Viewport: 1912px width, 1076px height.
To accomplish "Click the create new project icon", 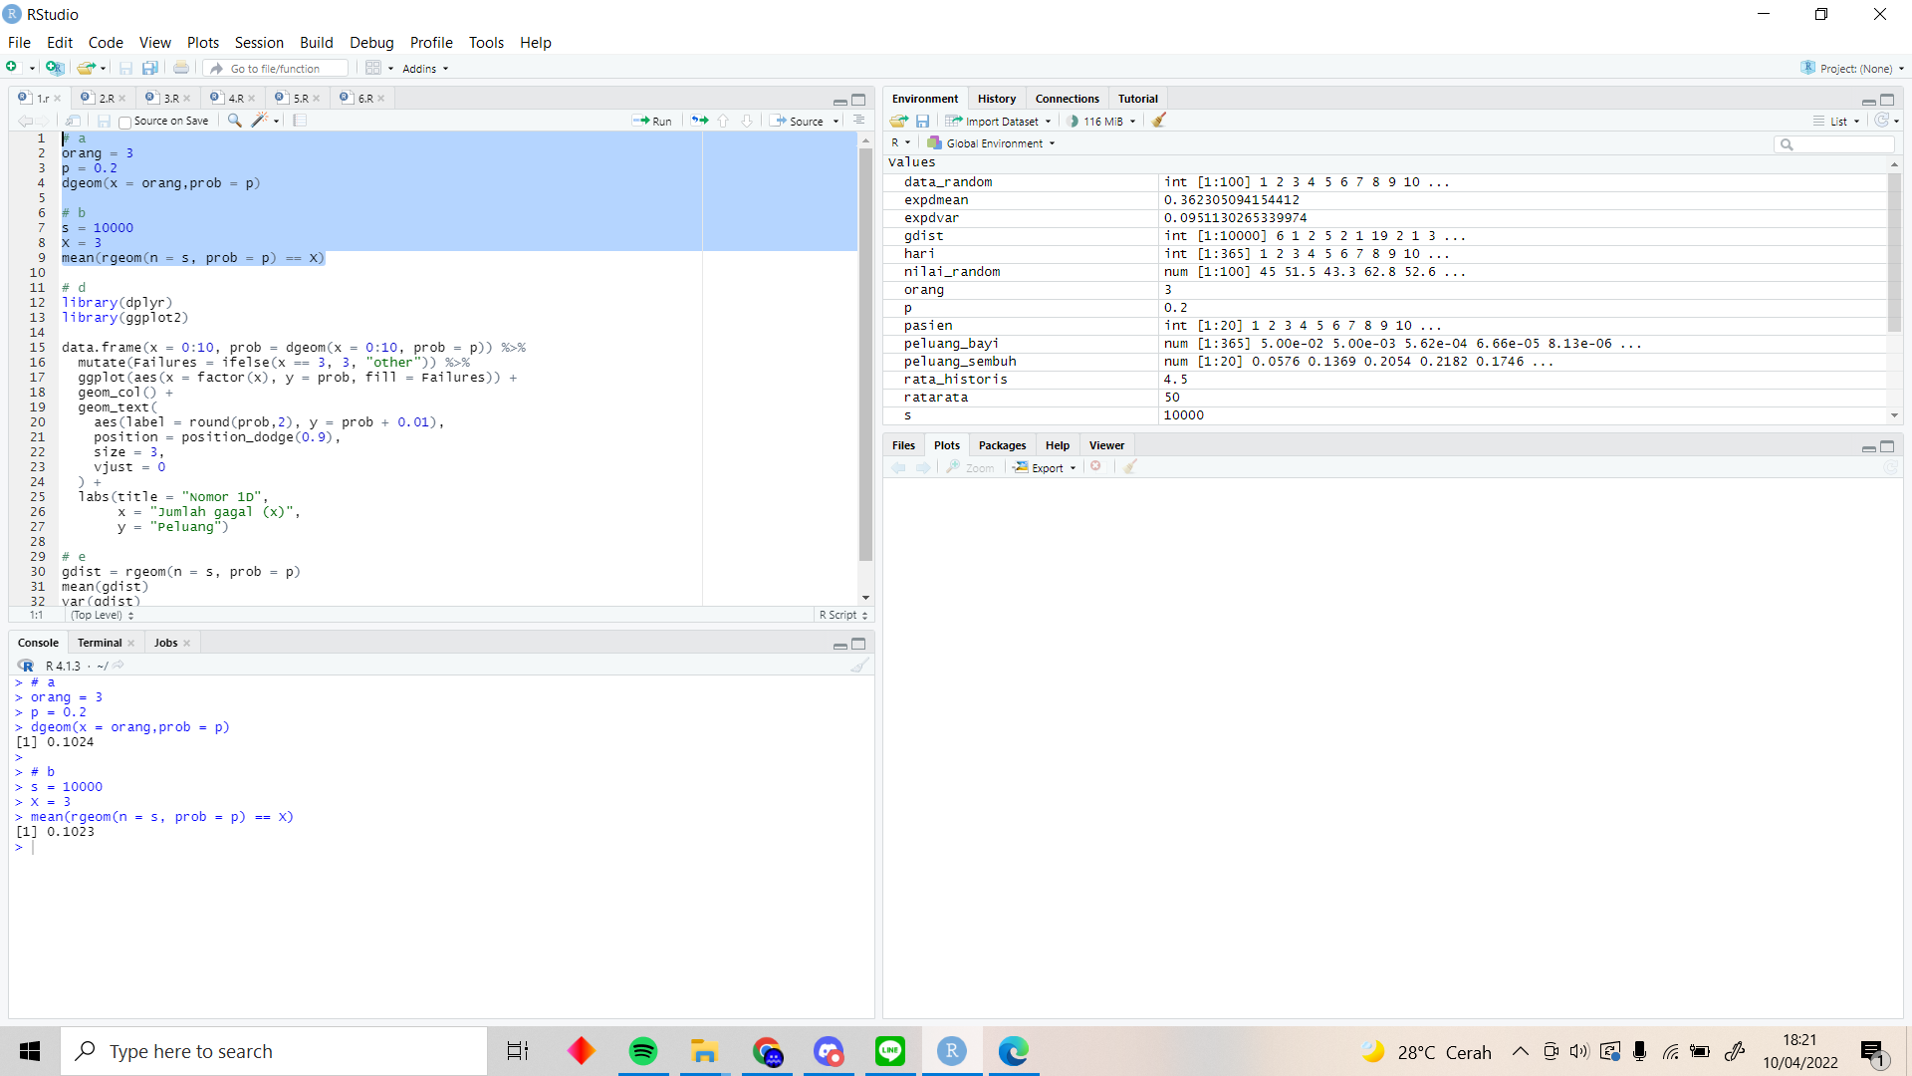I will 55,68.
